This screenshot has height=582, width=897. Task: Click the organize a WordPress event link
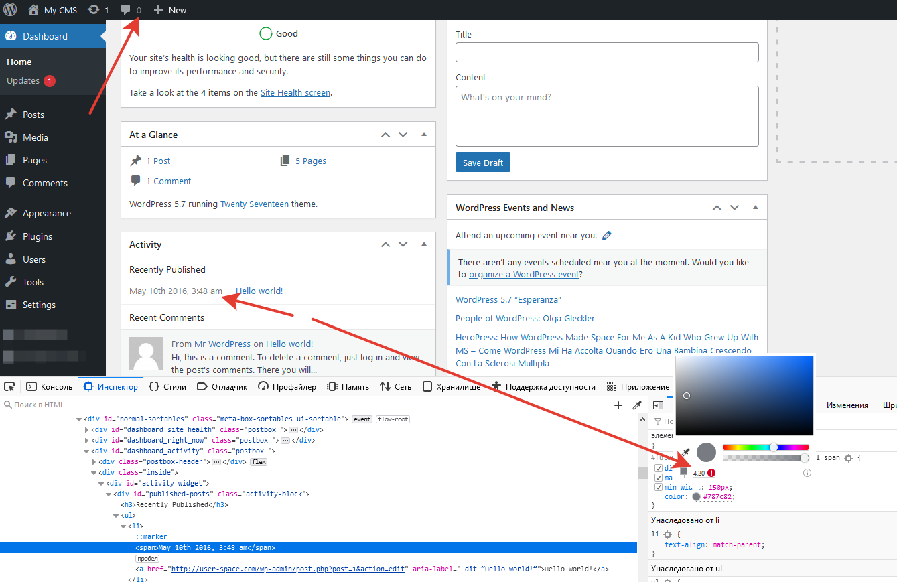pyautogui.click(x=524, y=275)
